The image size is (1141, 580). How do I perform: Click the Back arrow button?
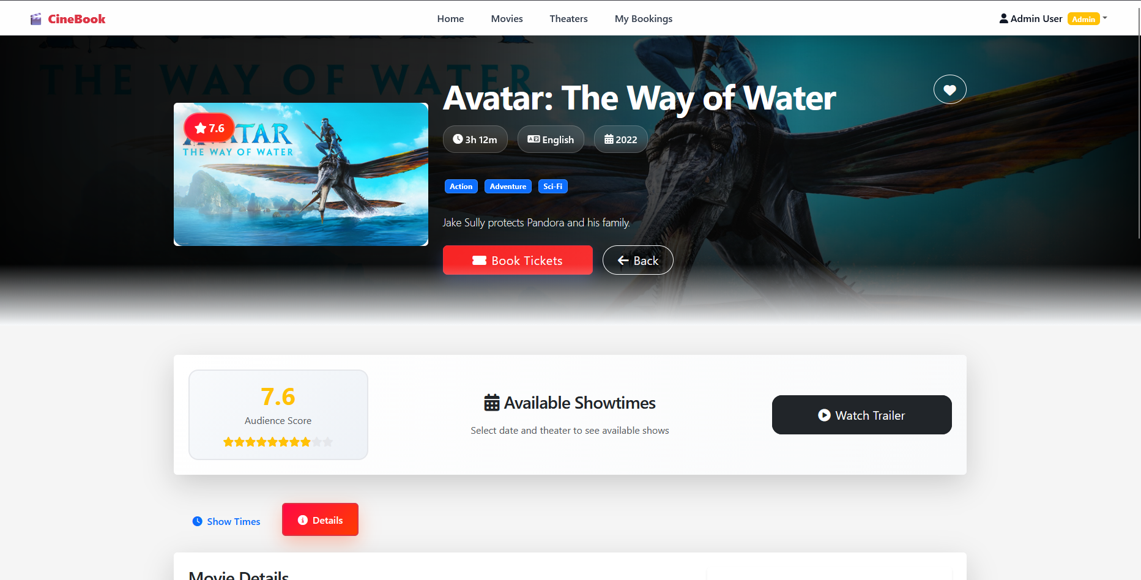(637, 260)
